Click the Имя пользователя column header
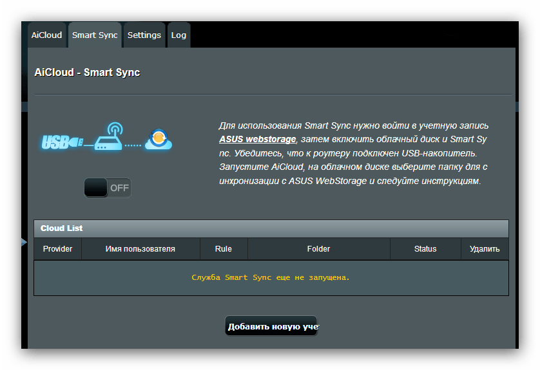Image resolution: width=540 pixels, height=370 pixels. click(x=140, y=249)
